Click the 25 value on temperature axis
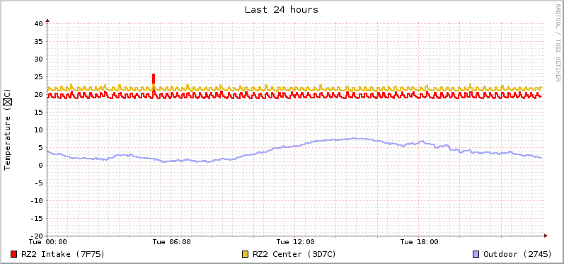The image size is (564, 264). tap(38, 76)
